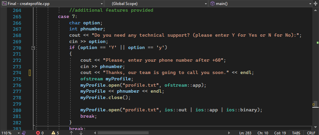This screenshot has width=319, height=135.
Task: Click the horizontal scrollbar right arrow
Action: pyautogui.click(x=229, y=133)
